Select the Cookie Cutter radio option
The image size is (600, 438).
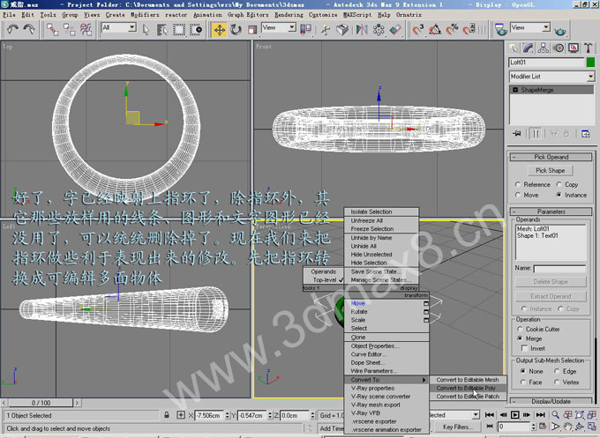521,329
